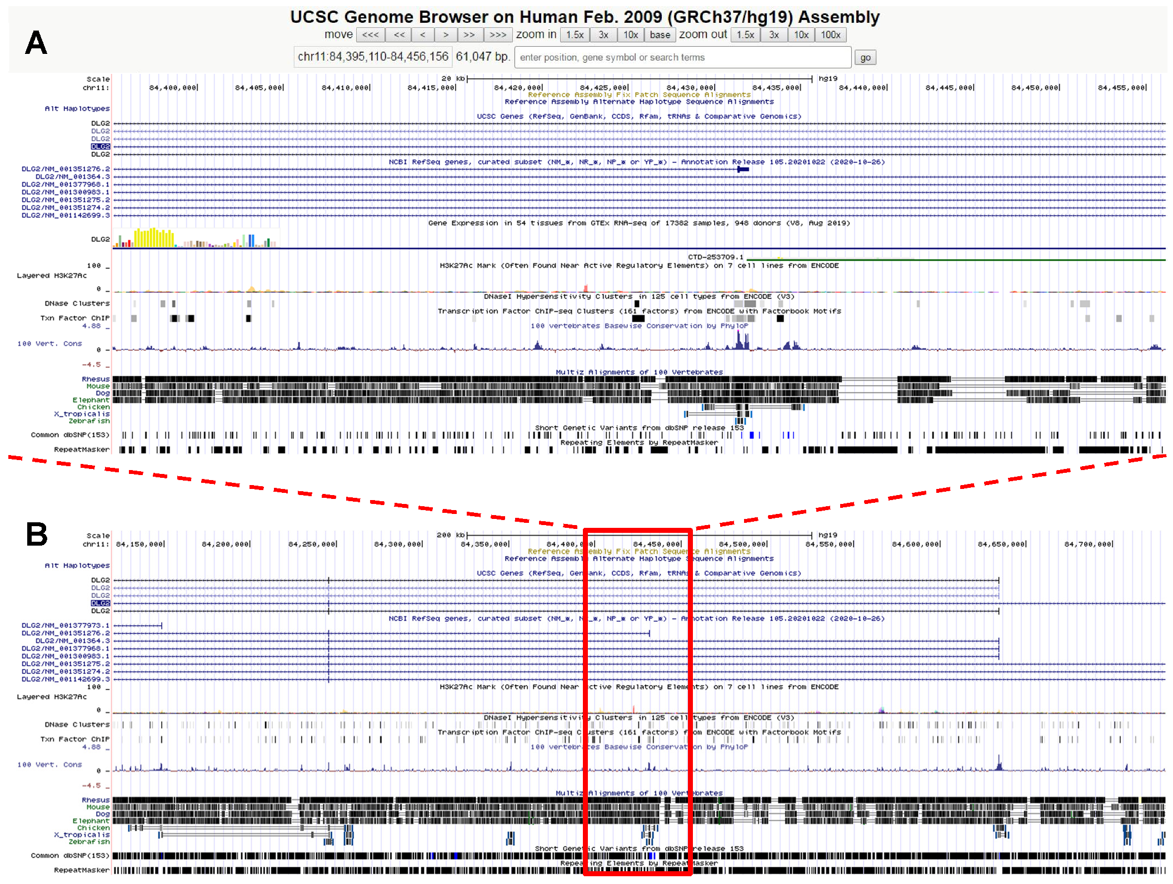Click the '>>' move right button

click(x=470, y=35)
